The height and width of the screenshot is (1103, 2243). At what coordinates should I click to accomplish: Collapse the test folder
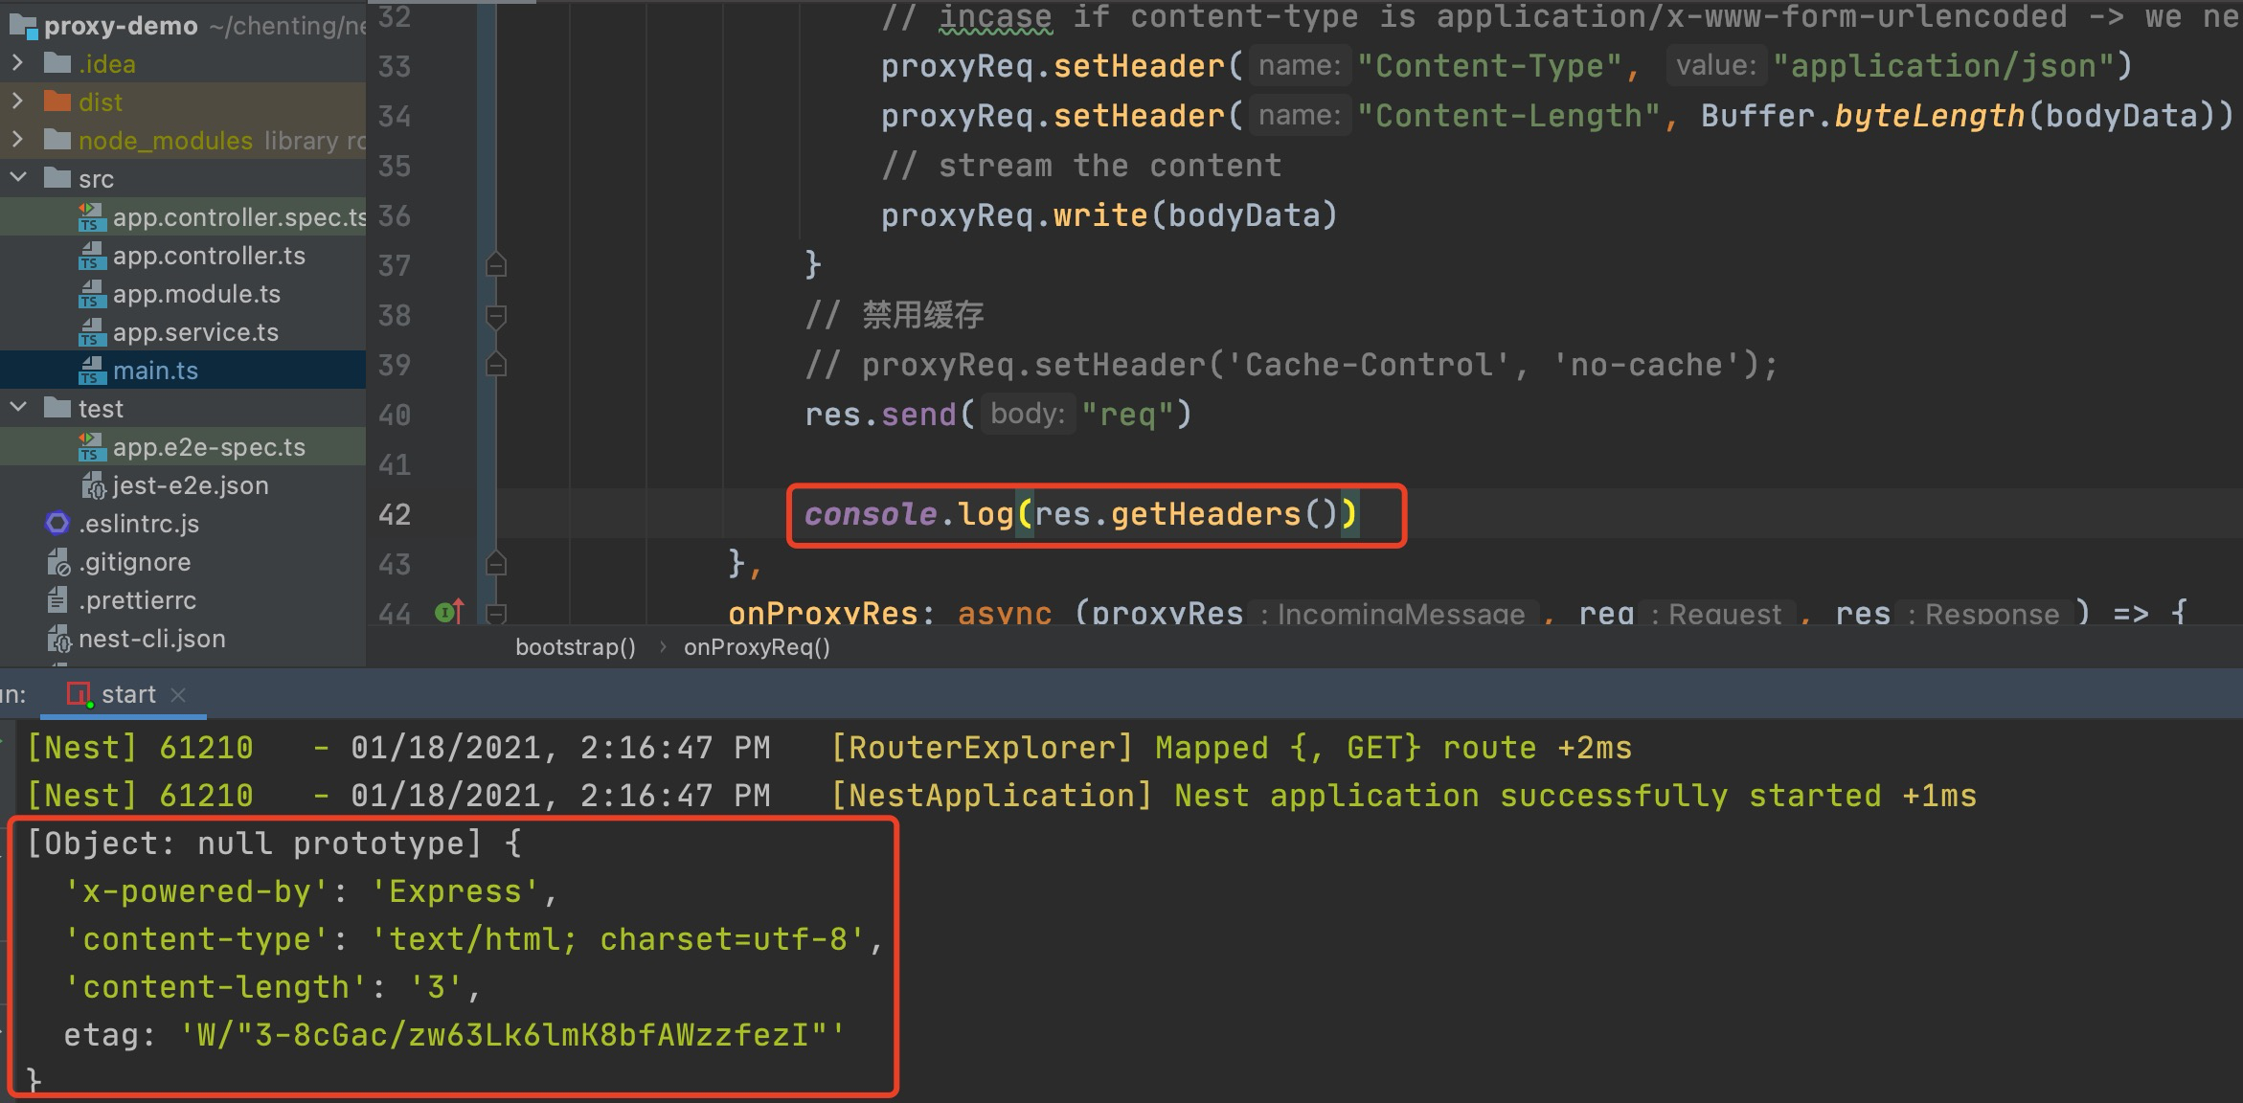click(17, 408)
